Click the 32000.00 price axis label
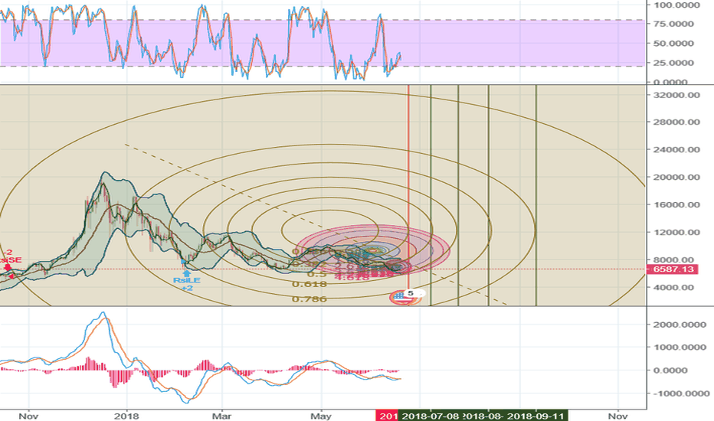 tap(676, 95)
